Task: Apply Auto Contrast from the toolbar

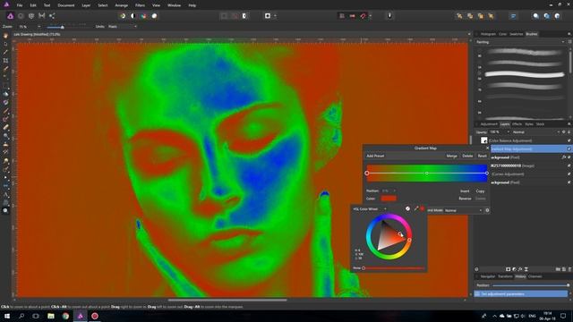Action: point(133,16)
